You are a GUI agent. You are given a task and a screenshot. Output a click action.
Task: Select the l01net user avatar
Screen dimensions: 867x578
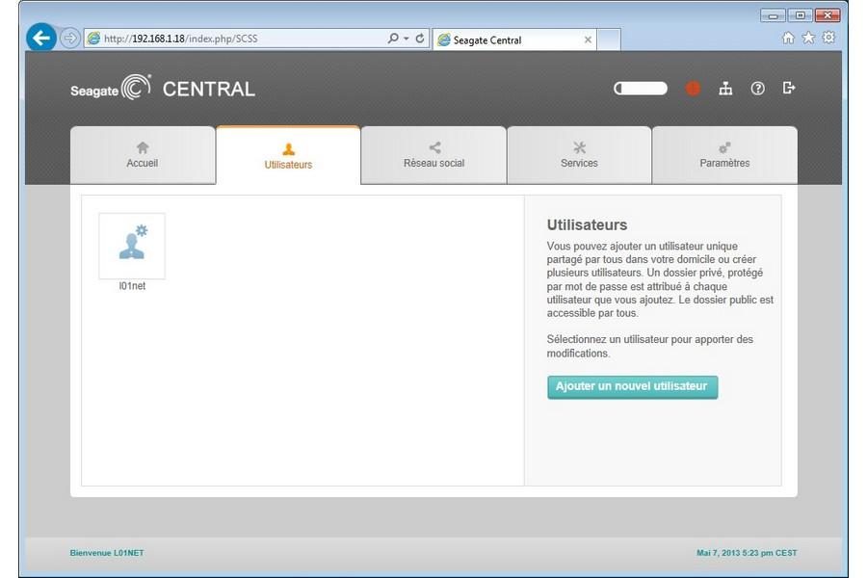pyautogui.click(x=132, y=247)
